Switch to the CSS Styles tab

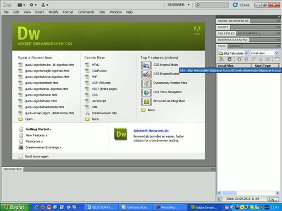click(226, 33)
